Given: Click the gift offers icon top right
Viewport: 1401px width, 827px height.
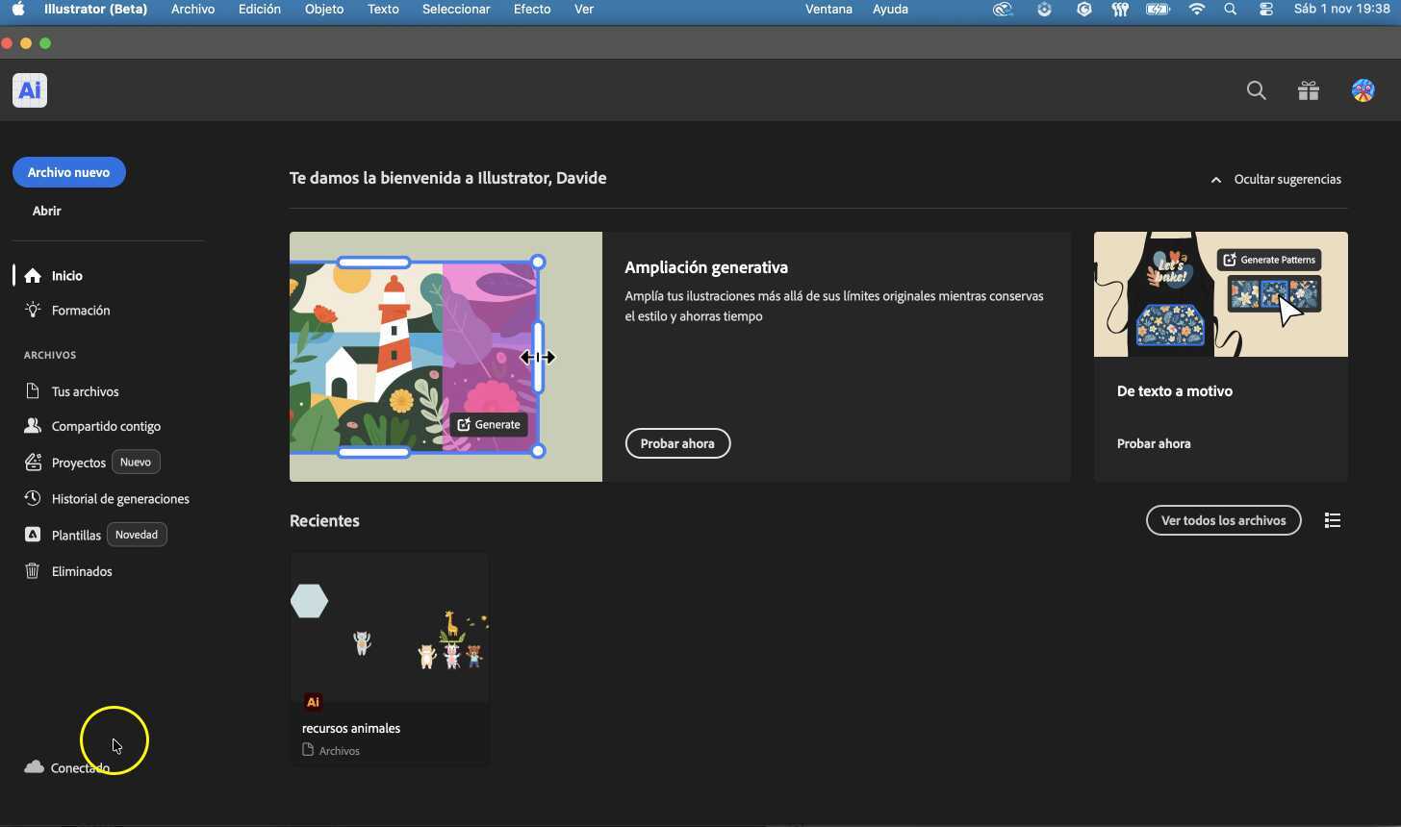Looking at the screenshot, I should pos(1308,90).
